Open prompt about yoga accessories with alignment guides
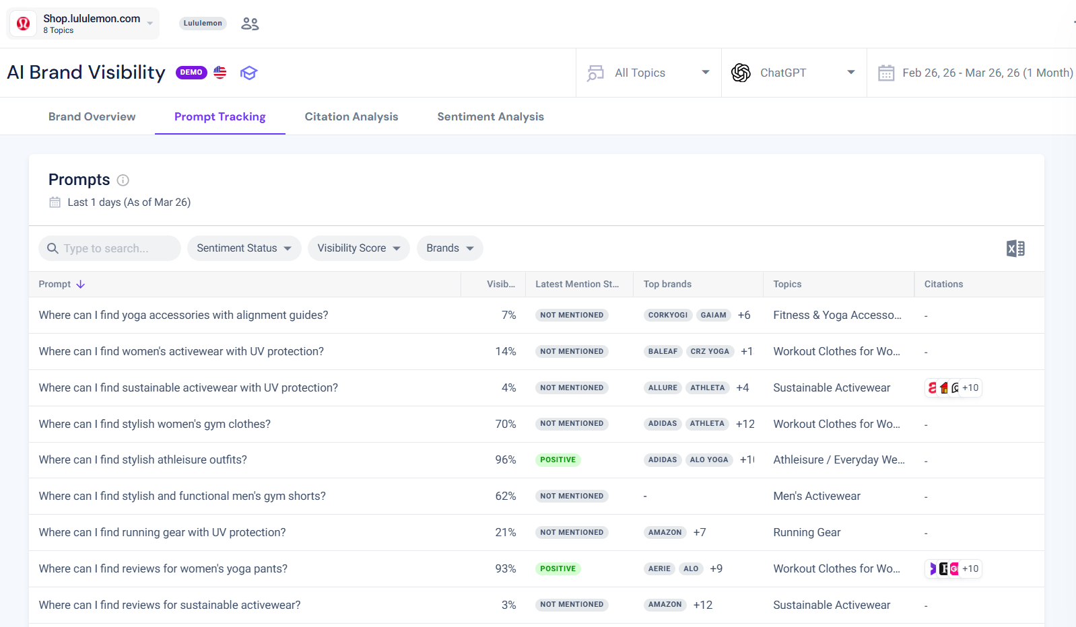 pos(183,316)
